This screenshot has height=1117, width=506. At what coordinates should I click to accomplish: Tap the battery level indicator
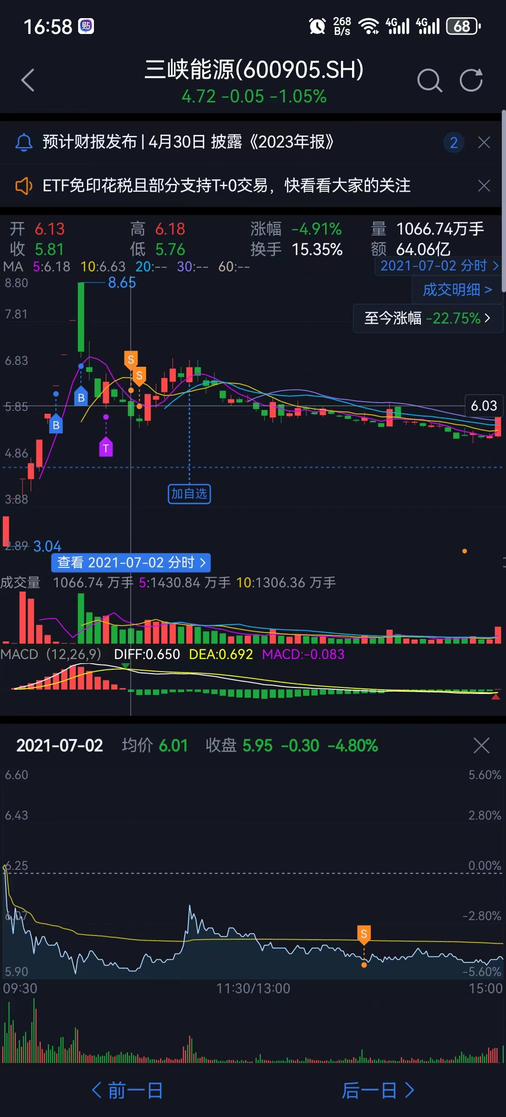[463, 26]
